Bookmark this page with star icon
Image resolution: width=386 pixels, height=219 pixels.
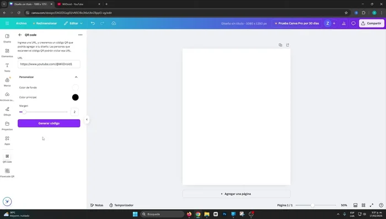click(x=346, y=13)
